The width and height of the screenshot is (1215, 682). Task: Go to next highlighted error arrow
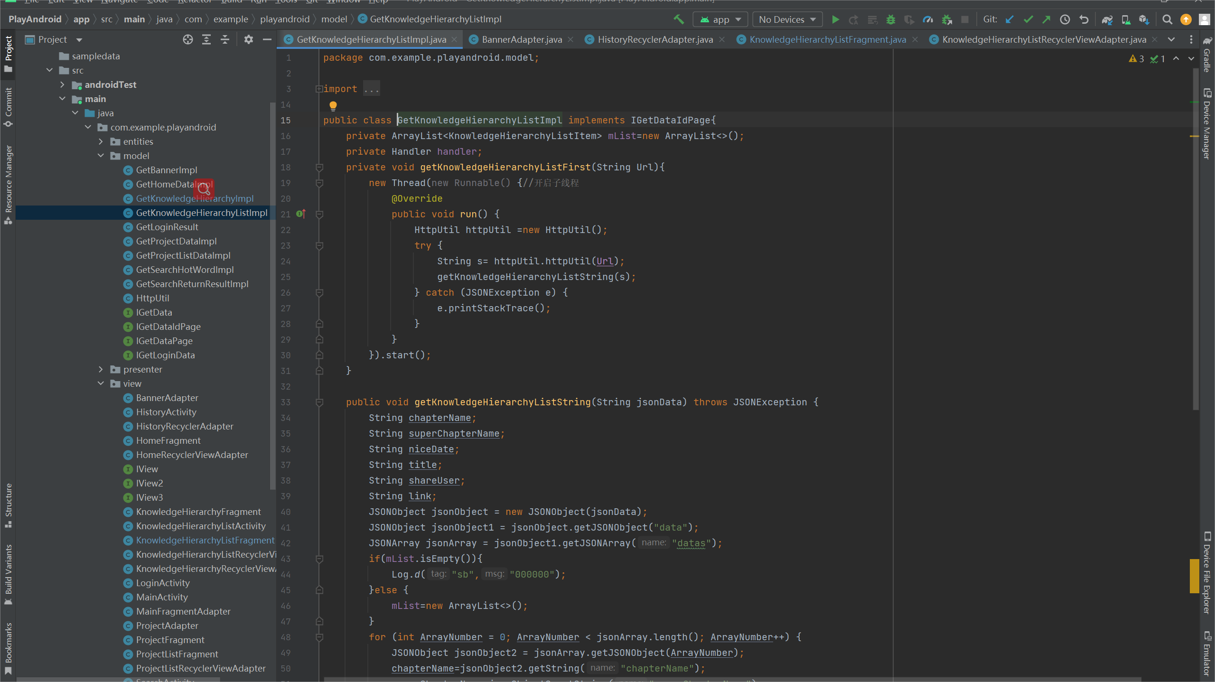(x=1191, y=58)
